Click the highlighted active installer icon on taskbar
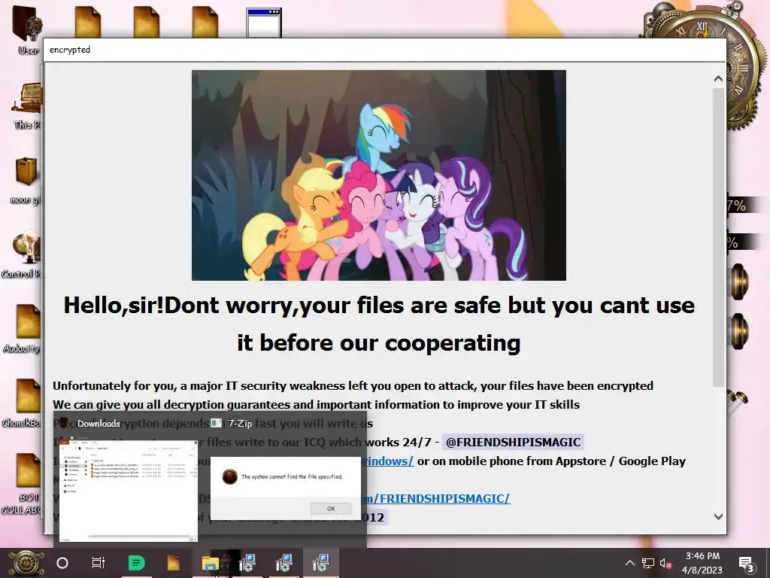 [320, 563]
